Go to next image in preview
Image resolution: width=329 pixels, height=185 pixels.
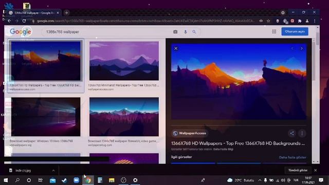coord(302,48)
